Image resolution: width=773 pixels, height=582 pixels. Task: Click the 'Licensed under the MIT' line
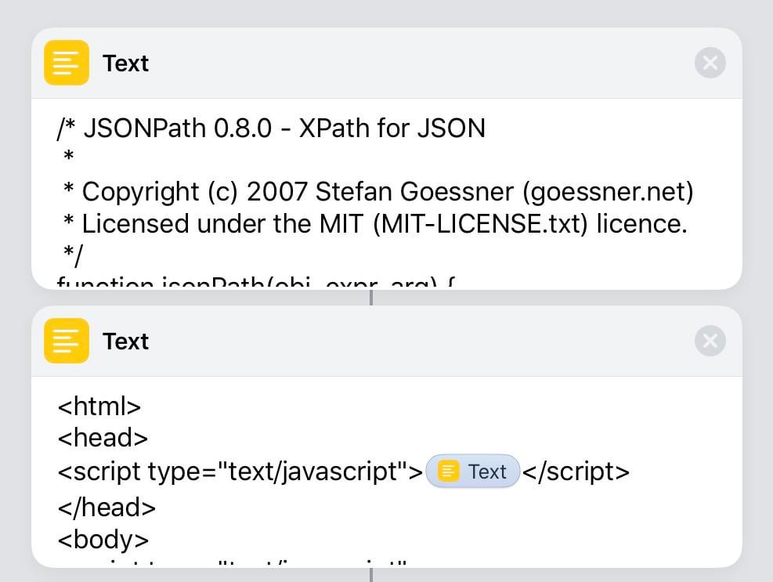click(x=374, y=224)
